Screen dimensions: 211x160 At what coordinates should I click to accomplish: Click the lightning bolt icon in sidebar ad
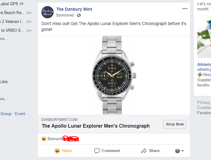coord(200,75)
